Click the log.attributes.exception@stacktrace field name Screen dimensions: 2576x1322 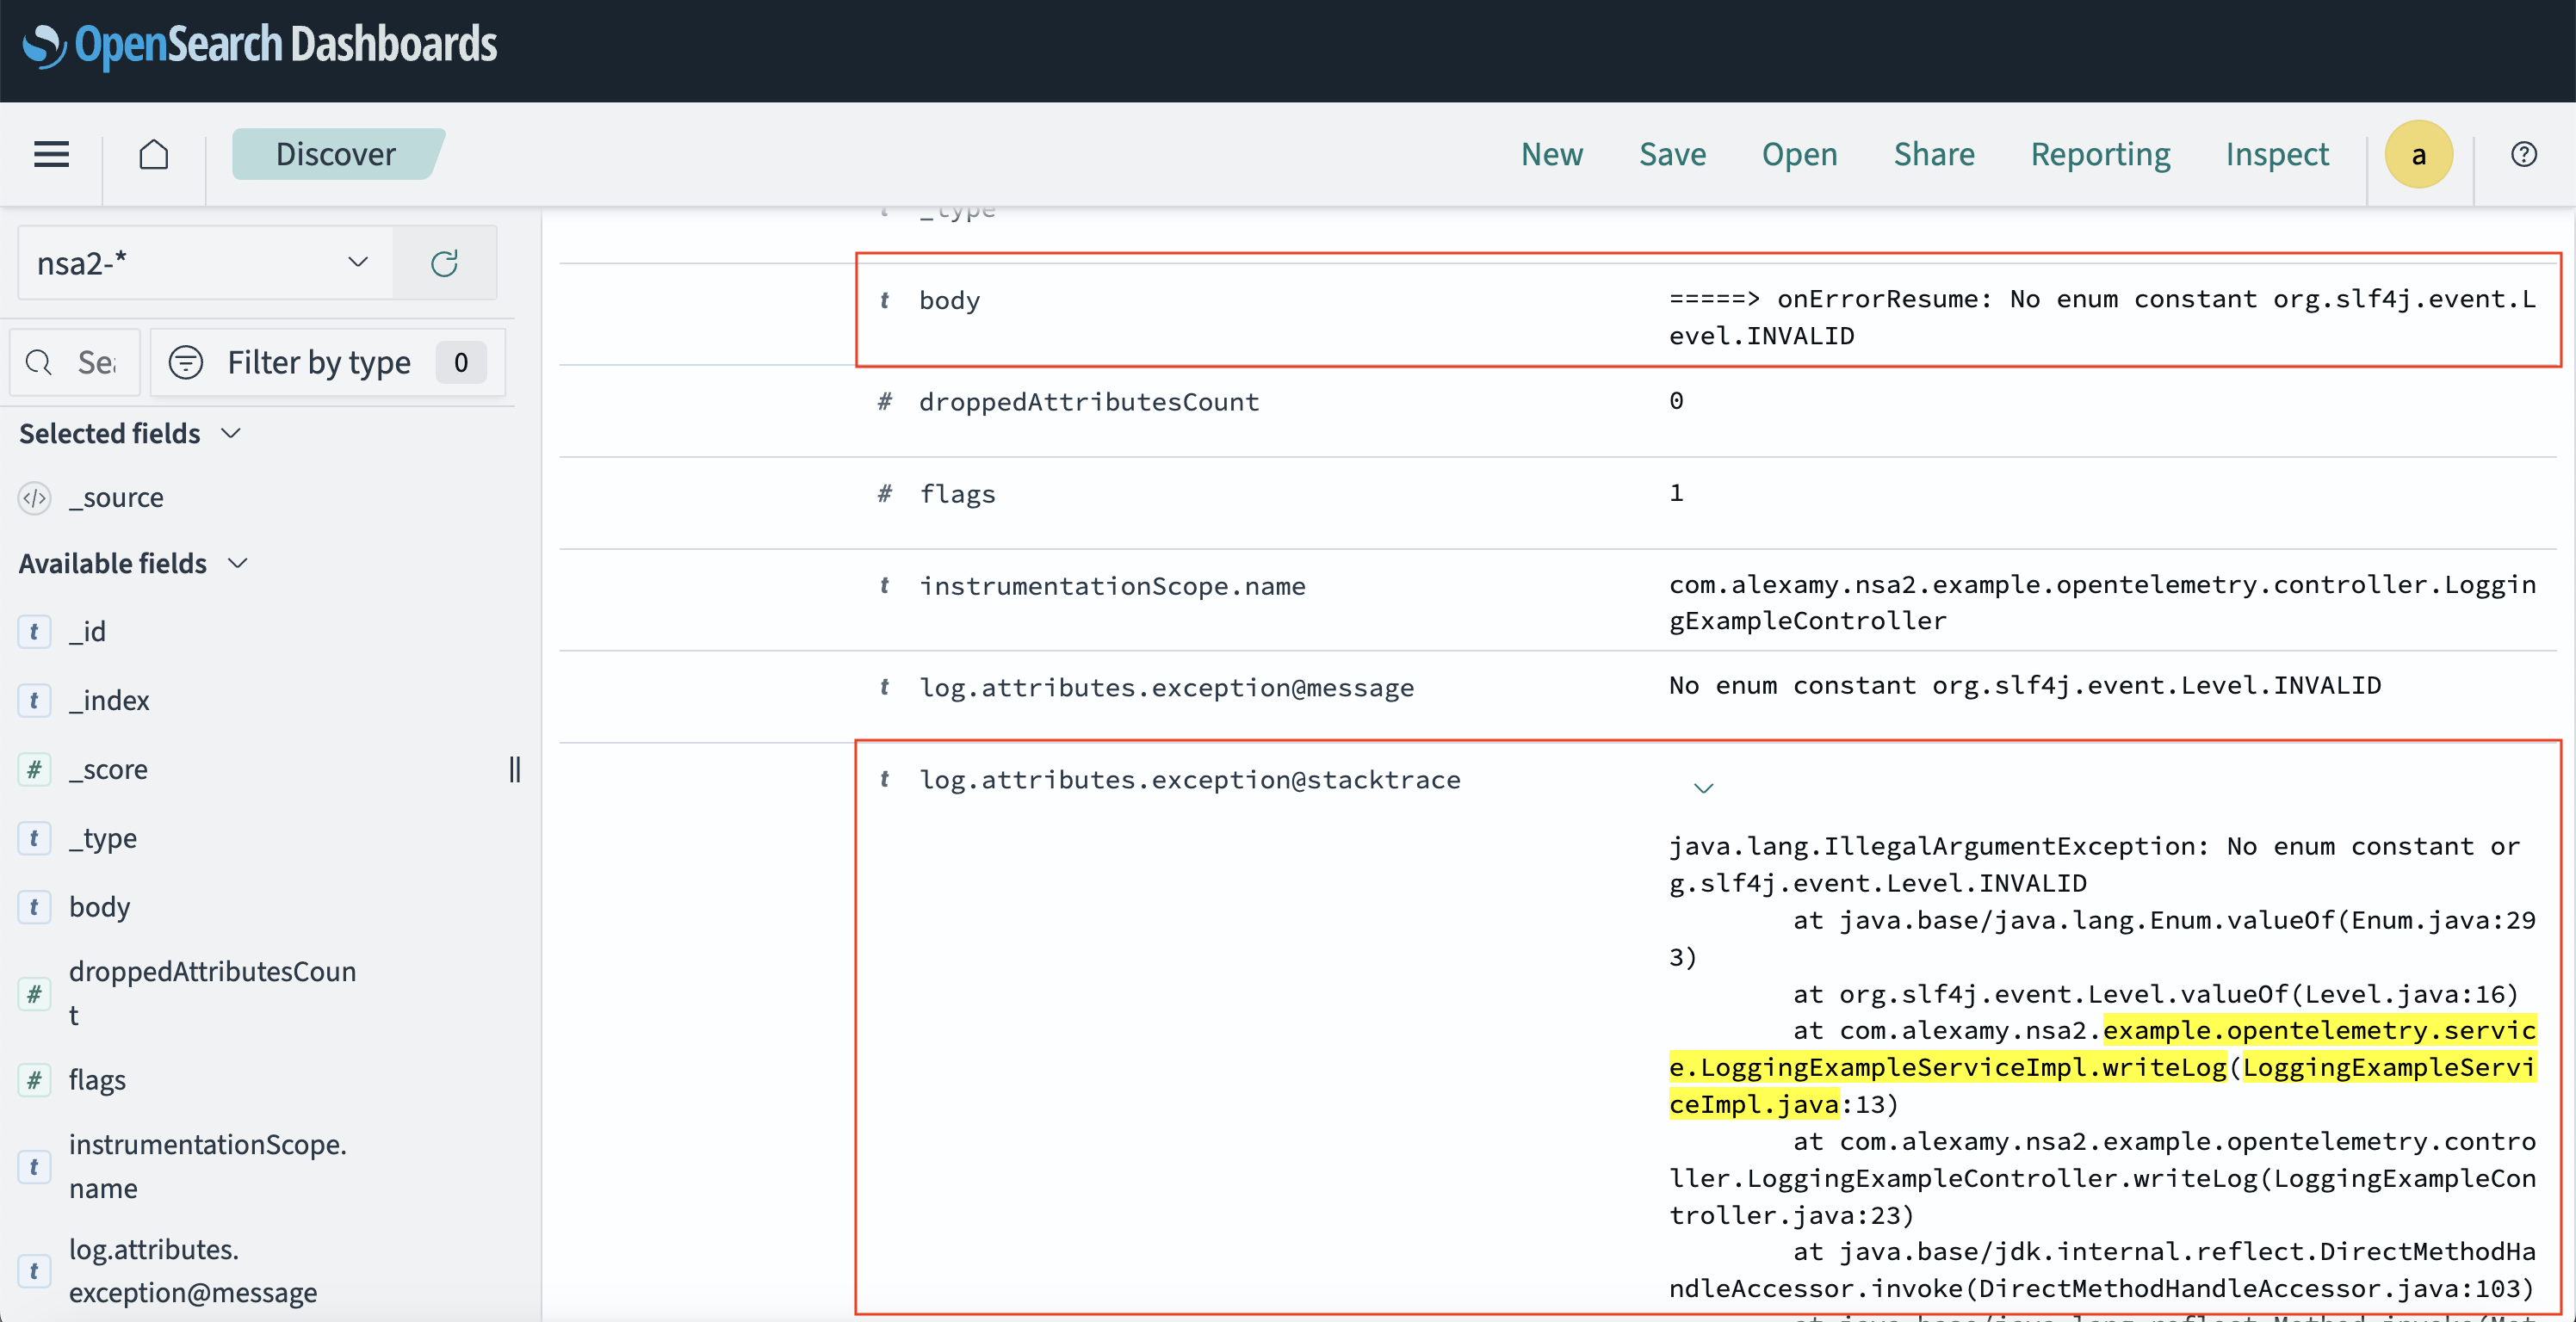pos(1190,779)
